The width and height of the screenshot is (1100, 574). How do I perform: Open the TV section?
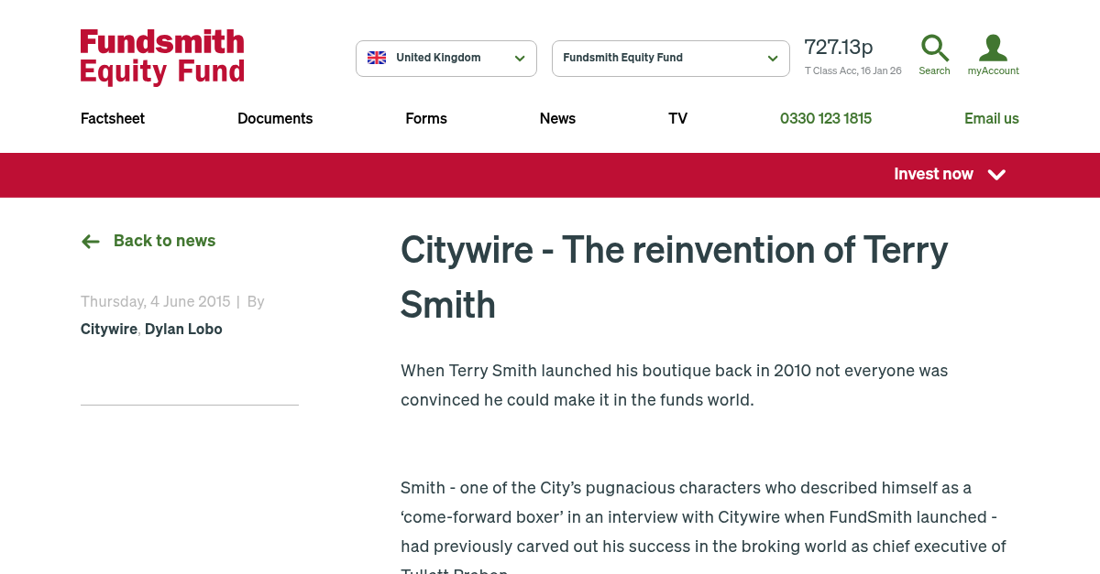coord(677,119)
